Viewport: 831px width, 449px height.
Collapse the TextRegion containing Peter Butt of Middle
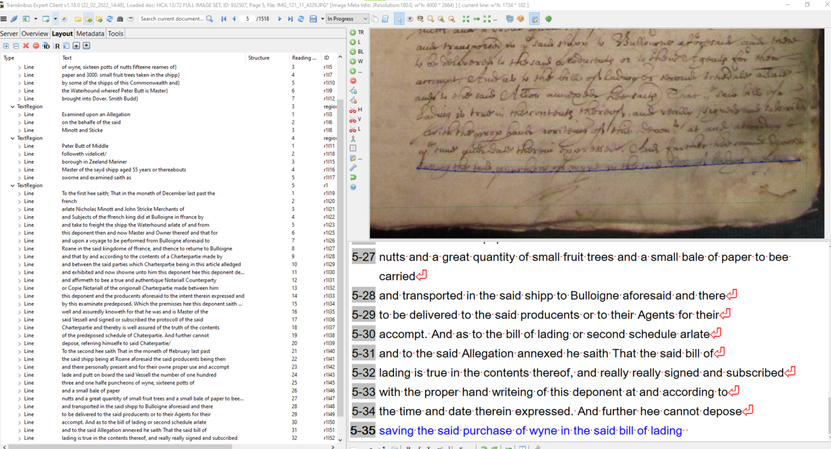tap(13, 138)
